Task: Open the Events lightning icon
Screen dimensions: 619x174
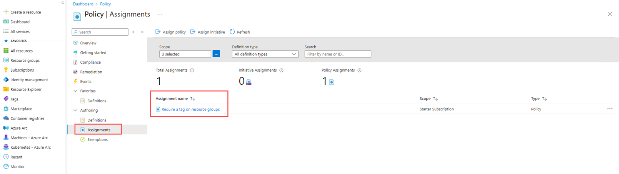Action: (x=75, y=81)
